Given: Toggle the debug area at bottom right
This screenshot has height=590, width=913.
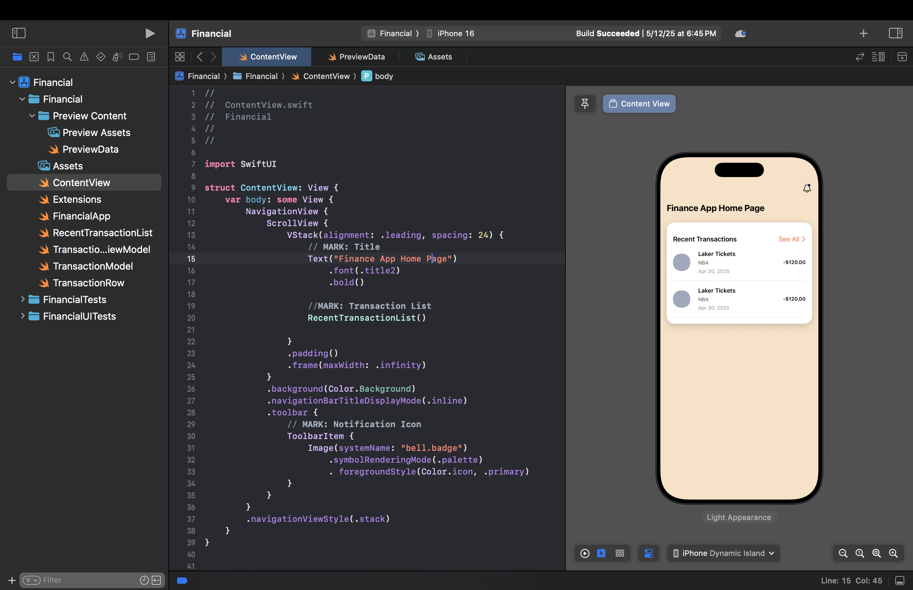Looking at the screenshot, I should coord(899,580).
